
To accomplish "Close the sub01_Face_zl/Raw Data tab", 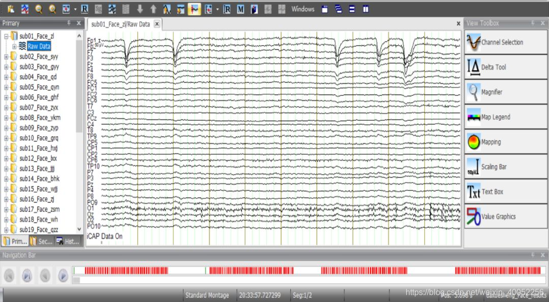I will coord(157,24).
